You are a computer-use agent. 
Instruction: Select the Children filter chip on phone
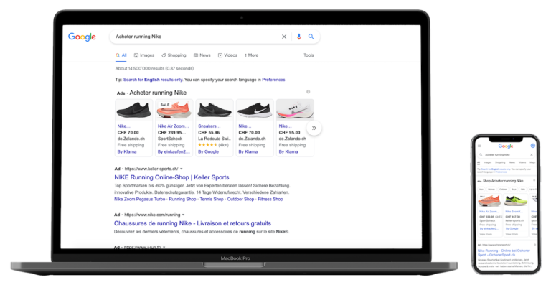click(503, 189)
